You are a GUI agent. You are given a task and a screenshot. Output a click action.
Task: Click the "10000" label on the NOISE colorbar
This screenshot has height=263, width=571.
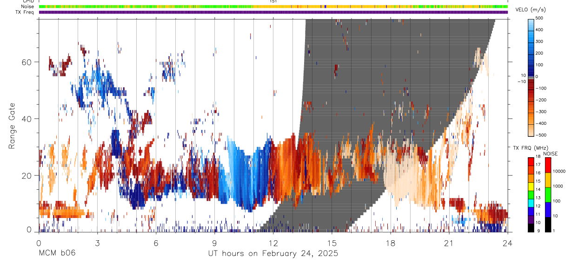click(x=559, y=172)
